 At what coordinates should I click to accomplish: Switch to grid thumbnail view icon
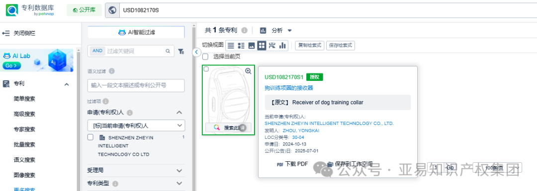click(x=262, y=46)
